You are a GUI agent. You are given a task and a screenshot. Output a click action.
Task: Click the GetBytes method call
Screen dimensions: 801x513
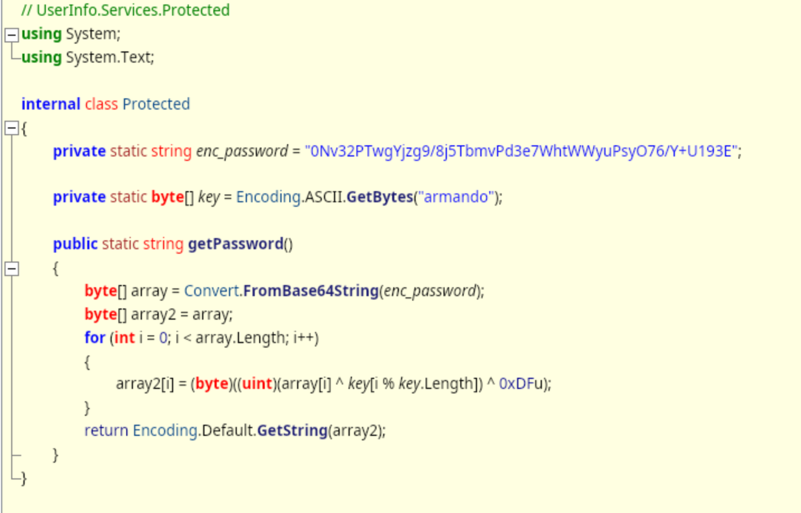379,197
